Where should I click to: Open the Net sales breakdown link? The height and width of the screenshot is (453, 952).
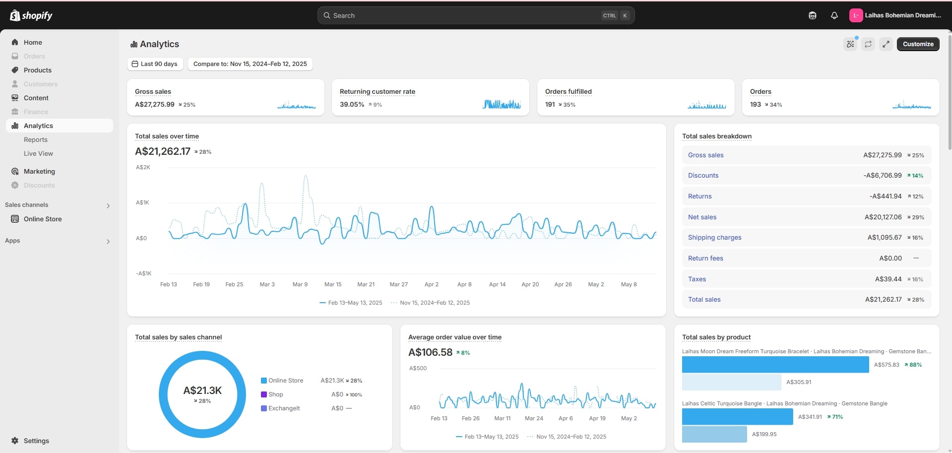702,217
